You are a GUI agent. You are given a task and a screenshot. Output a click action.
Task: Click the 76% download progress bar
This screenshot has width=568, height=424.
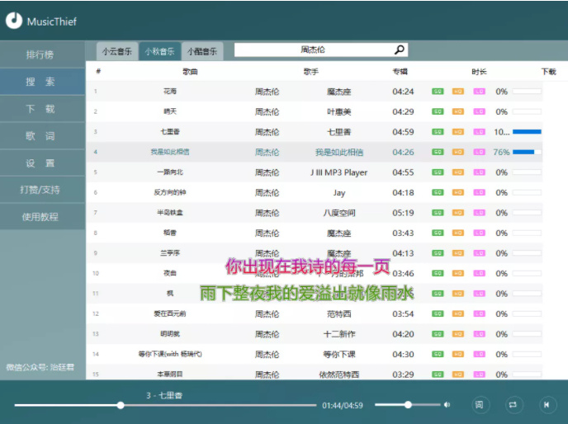[527, 152]
